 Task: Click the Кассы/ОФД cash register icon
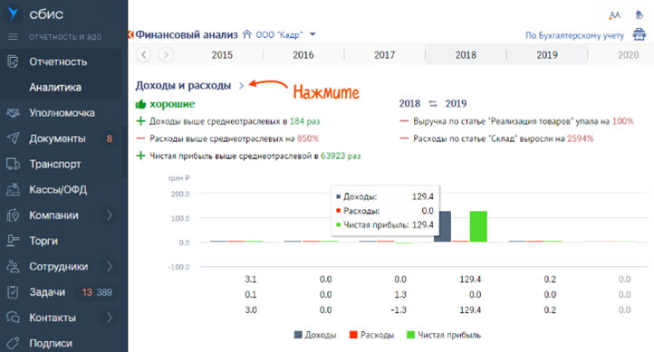(x=13, y=189)
